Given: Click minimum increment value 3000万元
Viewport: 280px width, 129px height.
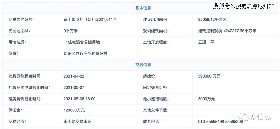Looking at the screenshot, I should coord(206,99).
